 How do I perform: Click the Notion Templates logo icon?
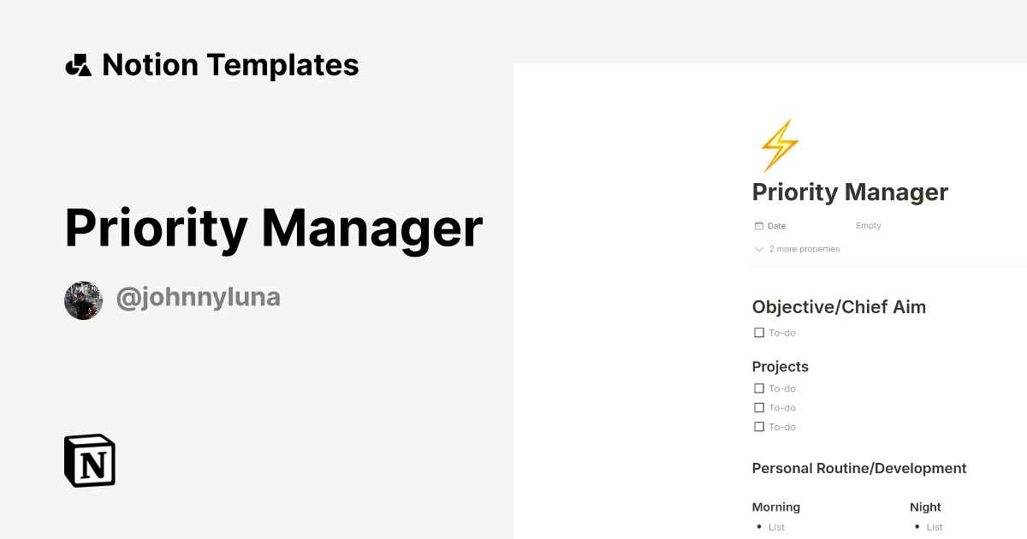point(78,64)
